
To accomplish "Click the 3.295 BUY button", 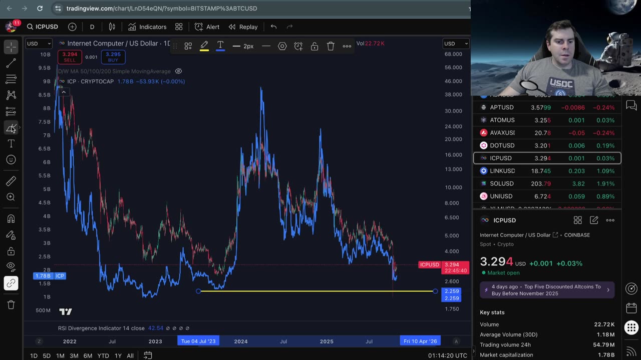I will pyautogui.click(x=113, y=57).
